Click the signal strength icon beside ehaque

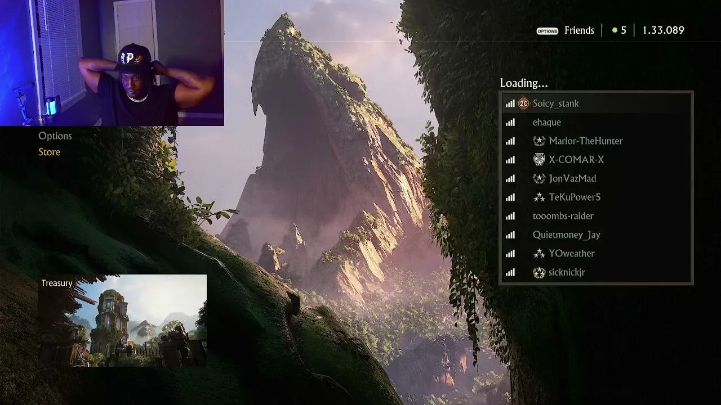coord(510,122)
